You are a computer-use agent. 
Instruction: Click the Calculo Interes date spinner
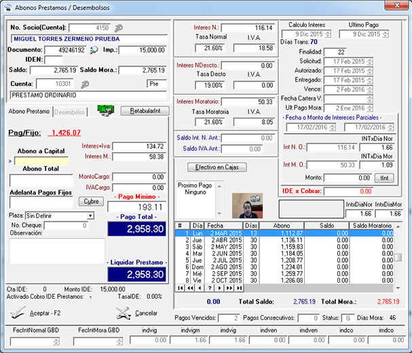coord(328,34)
